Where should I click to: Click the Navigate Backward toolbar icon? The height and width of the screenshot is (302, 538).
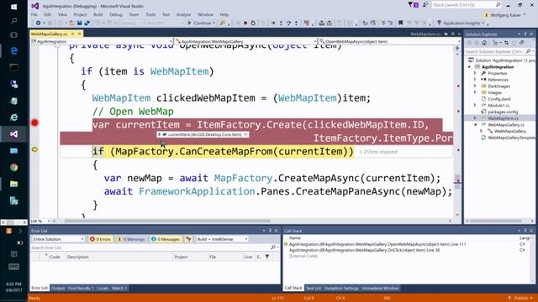tap(38, 23)
